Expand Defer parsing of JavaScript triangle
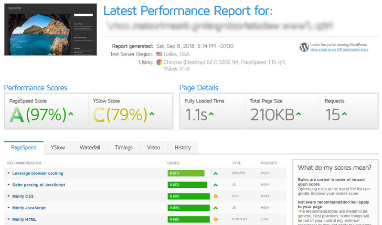Image resolution: width=382 pixels, height=225 pixels. coord(9,184)
